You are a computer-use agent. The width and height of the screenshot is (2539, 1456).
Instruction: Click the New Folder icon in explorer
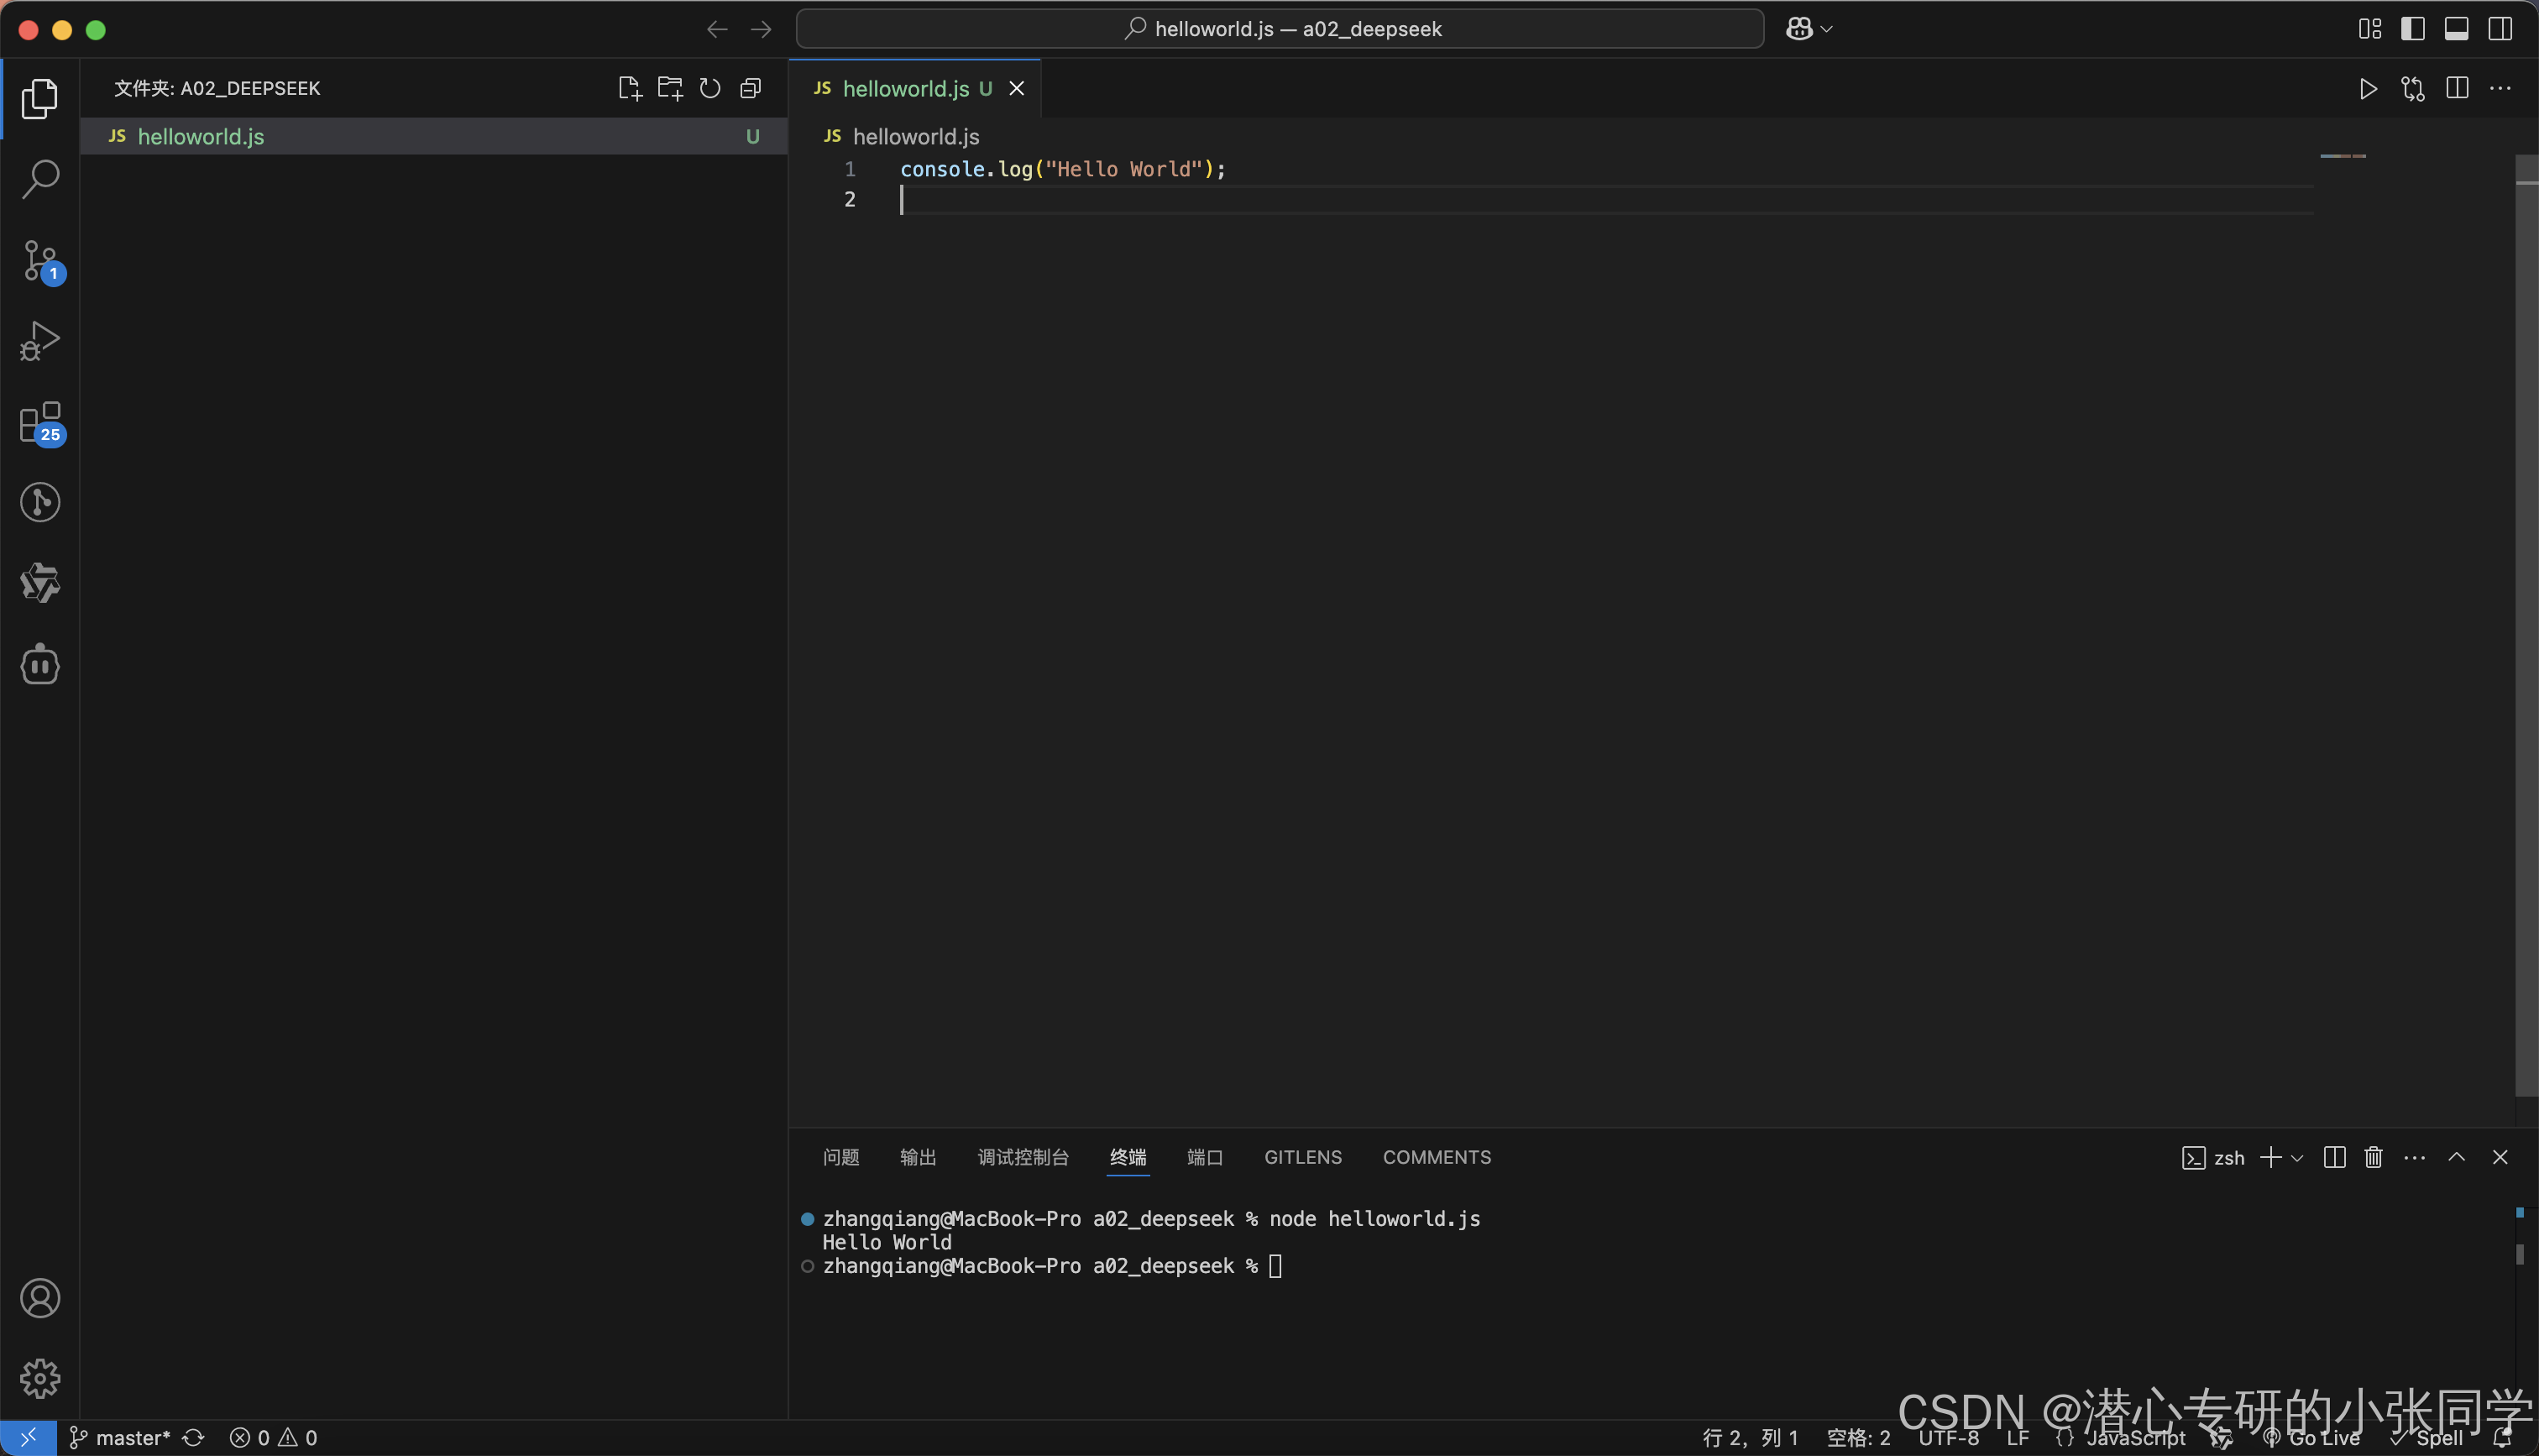(670, 88)
